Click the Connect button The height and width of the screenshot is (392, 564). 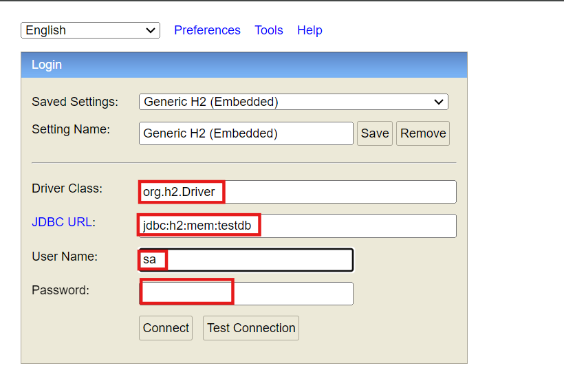pyautogui.click(x=166, y=328)
